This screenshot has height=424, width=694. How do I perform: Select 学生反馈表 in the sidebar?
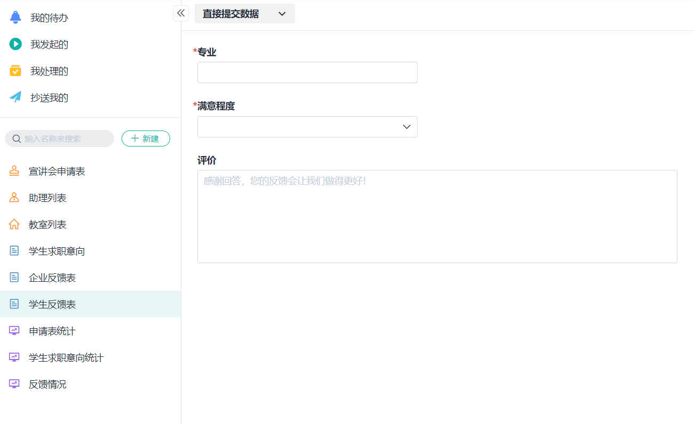pos(52,304)
